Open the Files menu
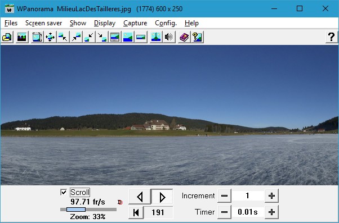Screen dimensions: 339x223 coord(11,23)
